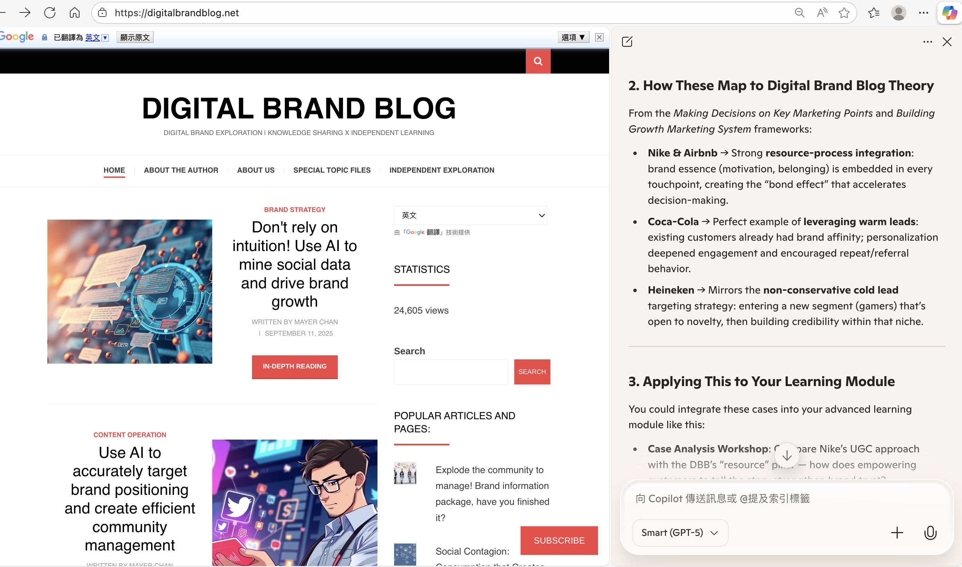The height and width of the screenshot is (567, 962).
Task: Open Special Topic Files menu item
Action: [332, 170]
